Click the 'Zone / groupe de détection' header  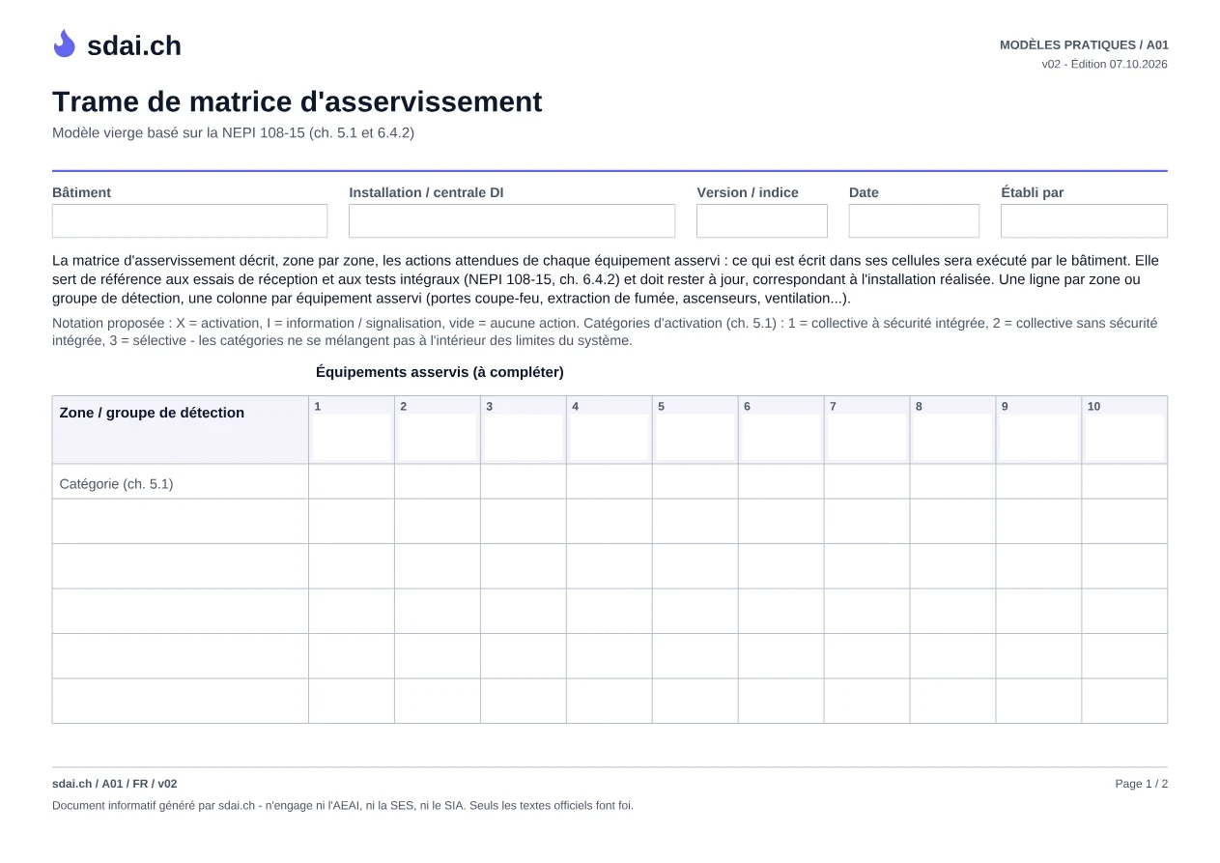[152, 413]
